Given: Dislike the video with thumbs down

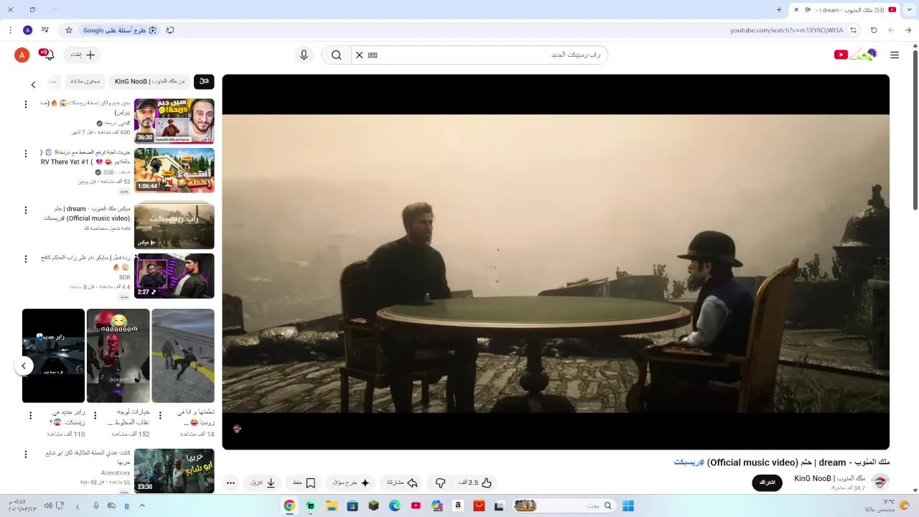Looking at the screenshot, I should pyautogui.click(x=441, y=483).
